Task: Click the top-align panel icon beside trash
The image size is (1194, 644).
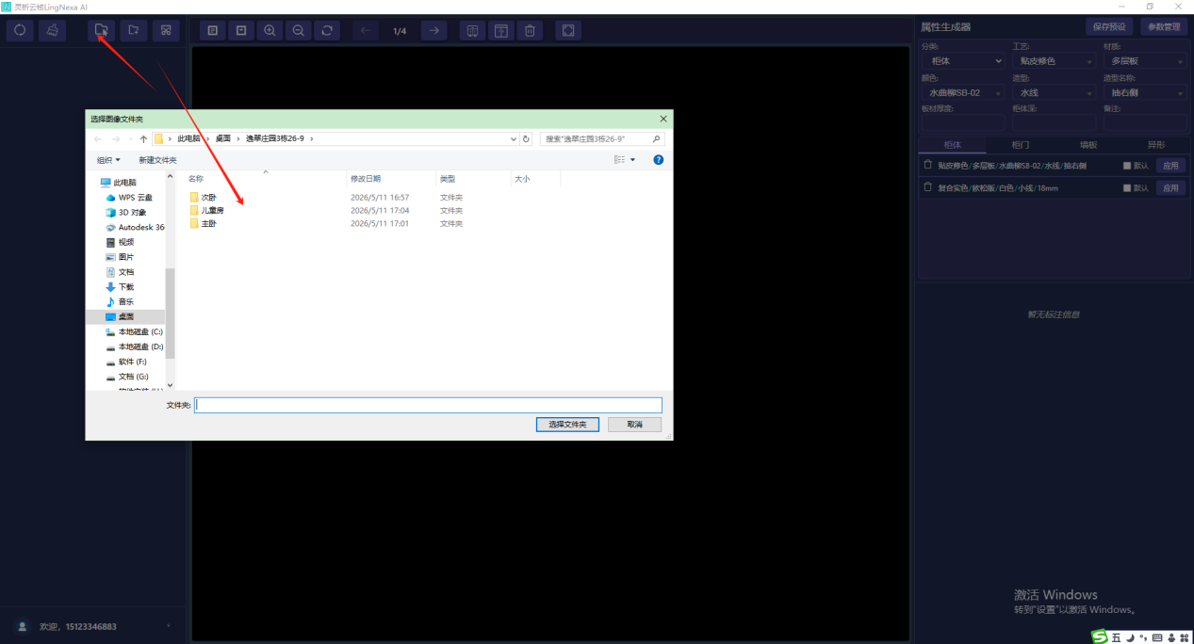Action: [501, 31]
